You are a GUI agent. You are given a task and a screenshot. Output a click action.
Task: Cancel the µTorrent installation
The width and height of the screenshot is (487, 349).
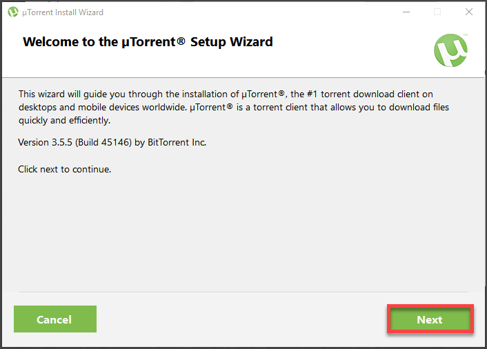coord(54,319)
